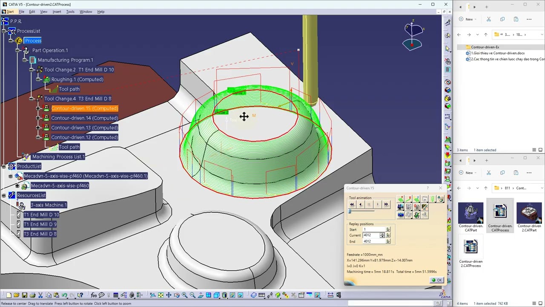Click the Current position stepper arrows
This screenshot has width=545, height=307.
(382, 235)
